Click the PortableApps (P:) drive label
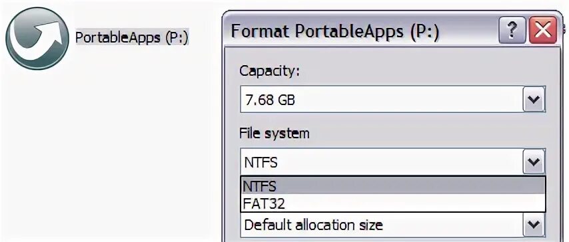The height and width of the screenshot is (242, 569). [132, 37]
